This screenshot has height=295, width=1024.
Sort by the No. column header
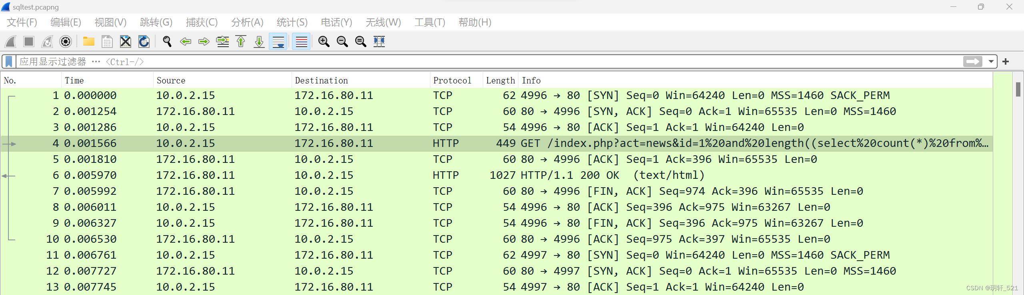[x=31, y=80]
